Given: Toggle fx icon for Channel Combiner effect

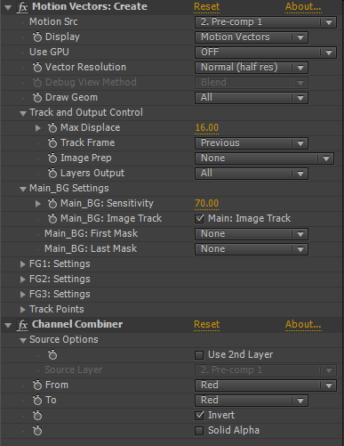Looking at the screenshot, I should point(23,325).
